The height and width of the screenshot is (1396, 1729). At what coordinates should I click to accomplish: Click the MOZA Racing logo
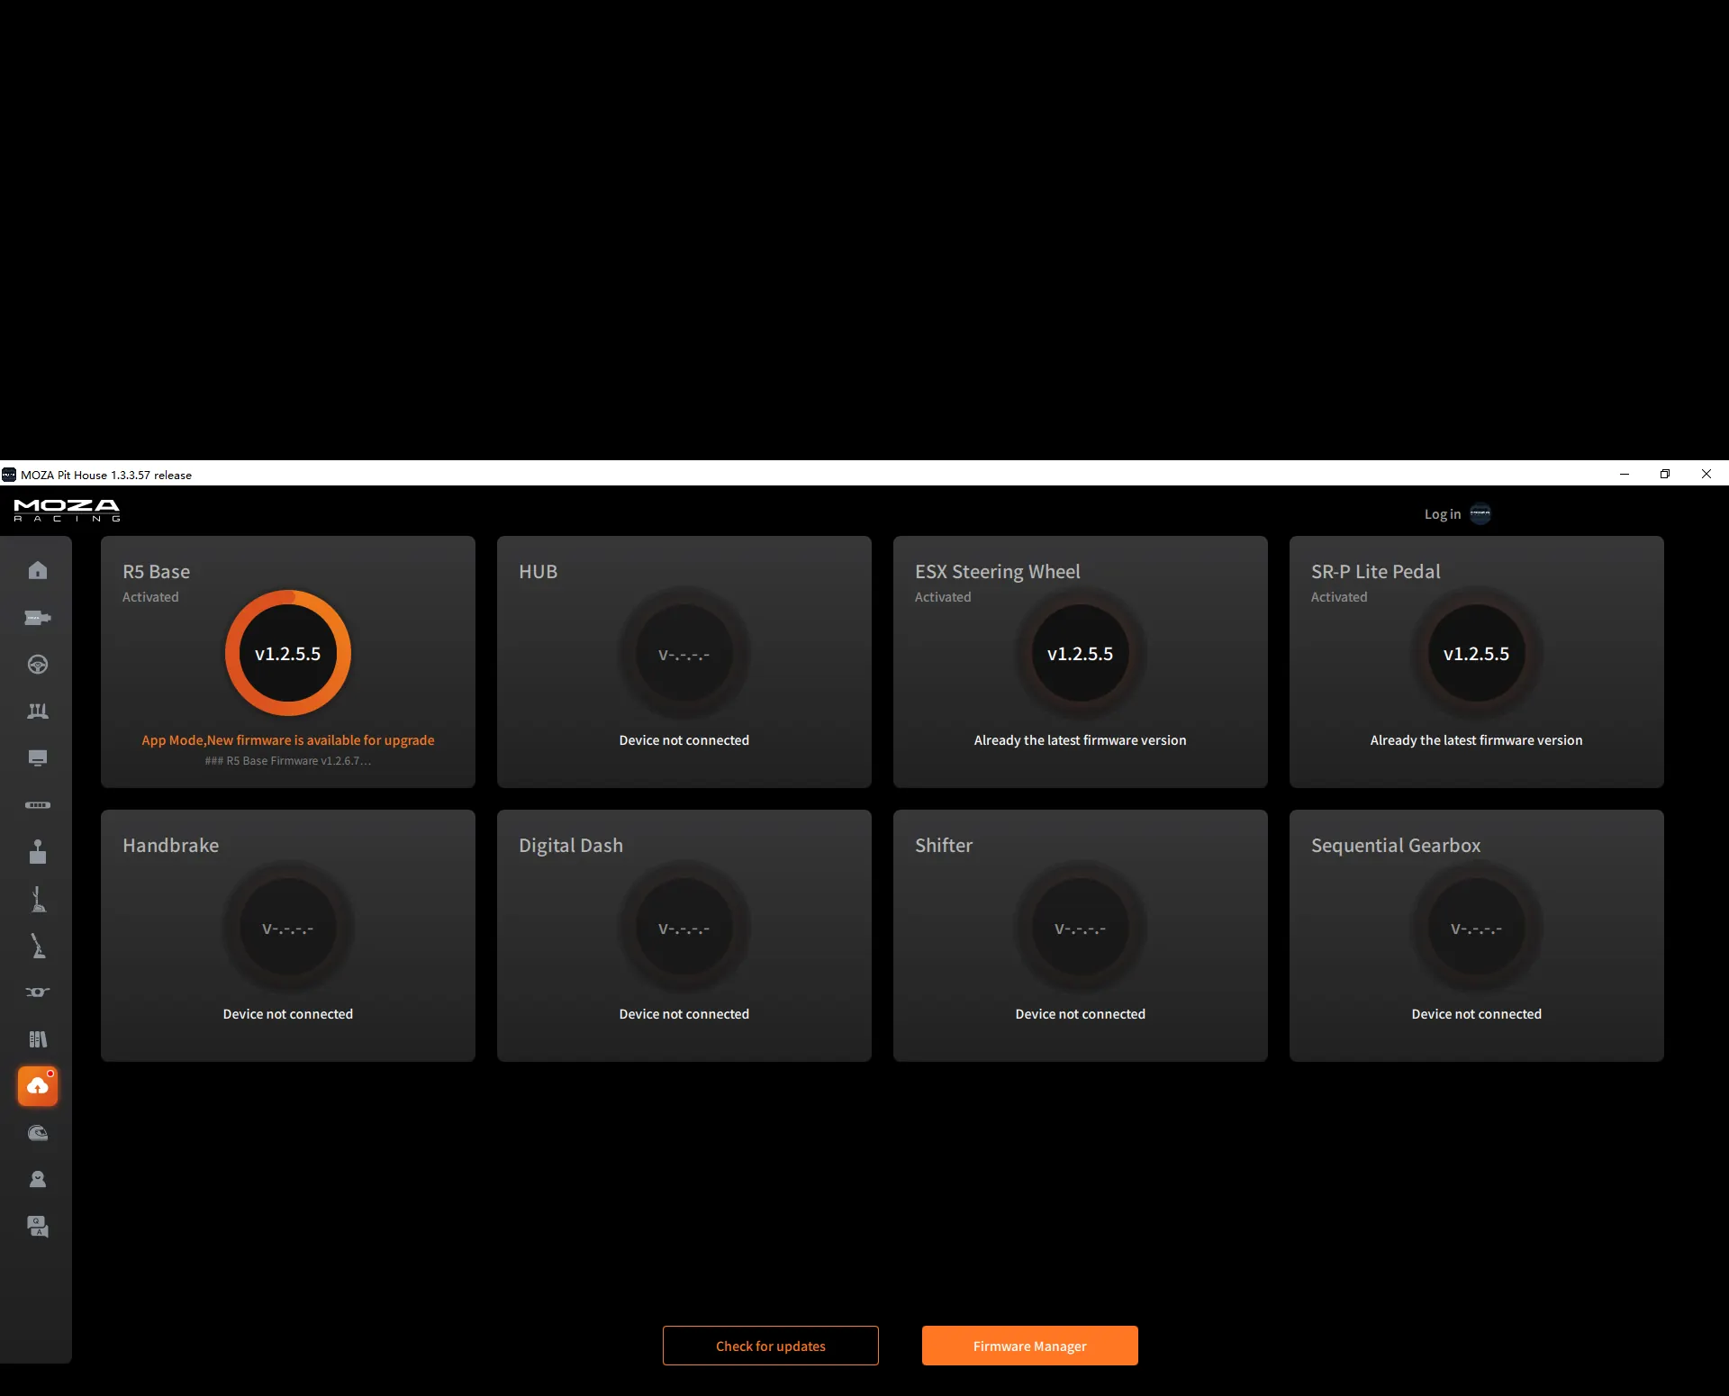(x=67, y=510)
